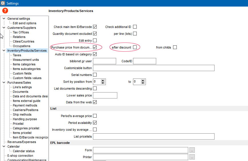
Task: Decrease the 'to' position value
Action: point(143,83)
